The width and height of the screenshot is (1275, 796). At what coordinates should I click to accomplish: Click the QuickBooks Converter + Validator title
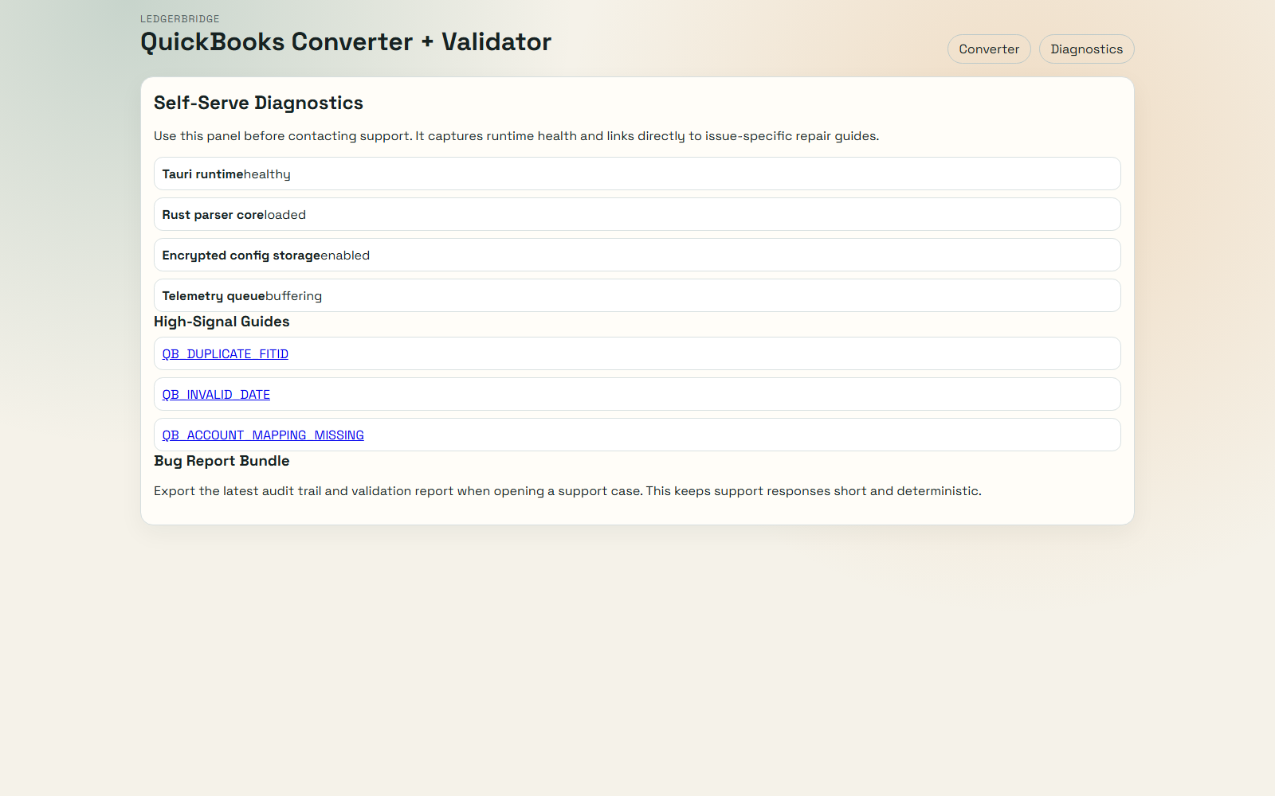pyautogui.click(x=345, y=42)
